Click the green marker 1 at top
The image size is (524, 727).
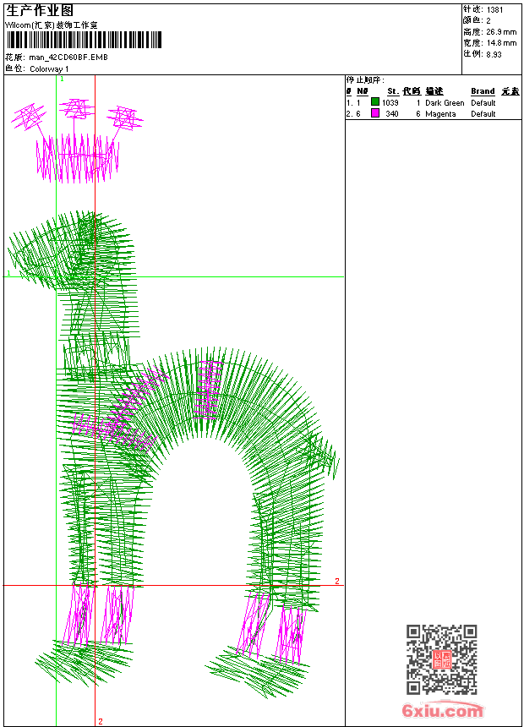click(62, 79)
